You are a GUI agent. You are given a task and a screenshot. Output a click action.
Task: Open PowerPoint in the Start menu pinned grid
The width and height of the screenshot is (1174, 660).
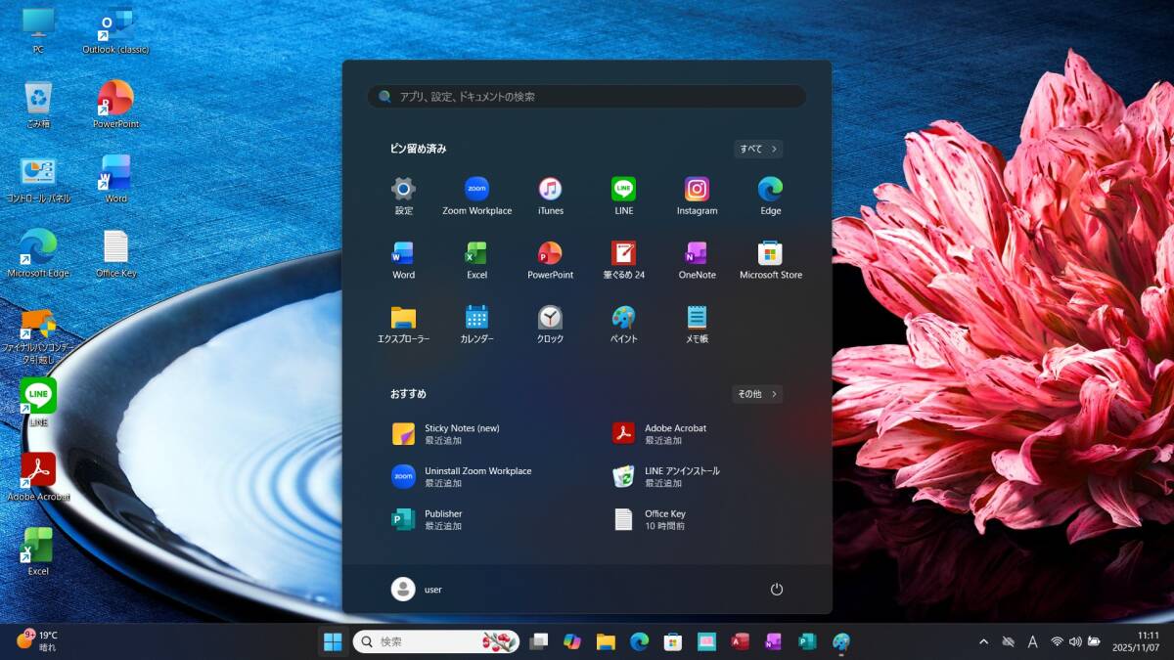click(550, 261)
